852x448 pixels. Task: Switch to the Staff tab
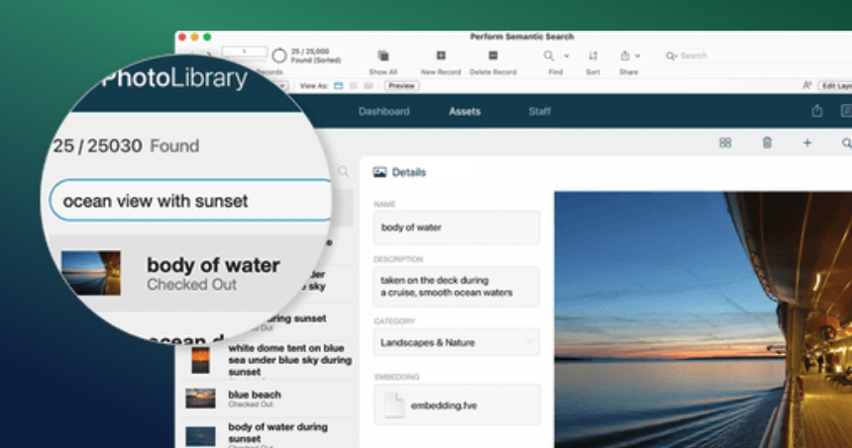click(x=540, y=111)
